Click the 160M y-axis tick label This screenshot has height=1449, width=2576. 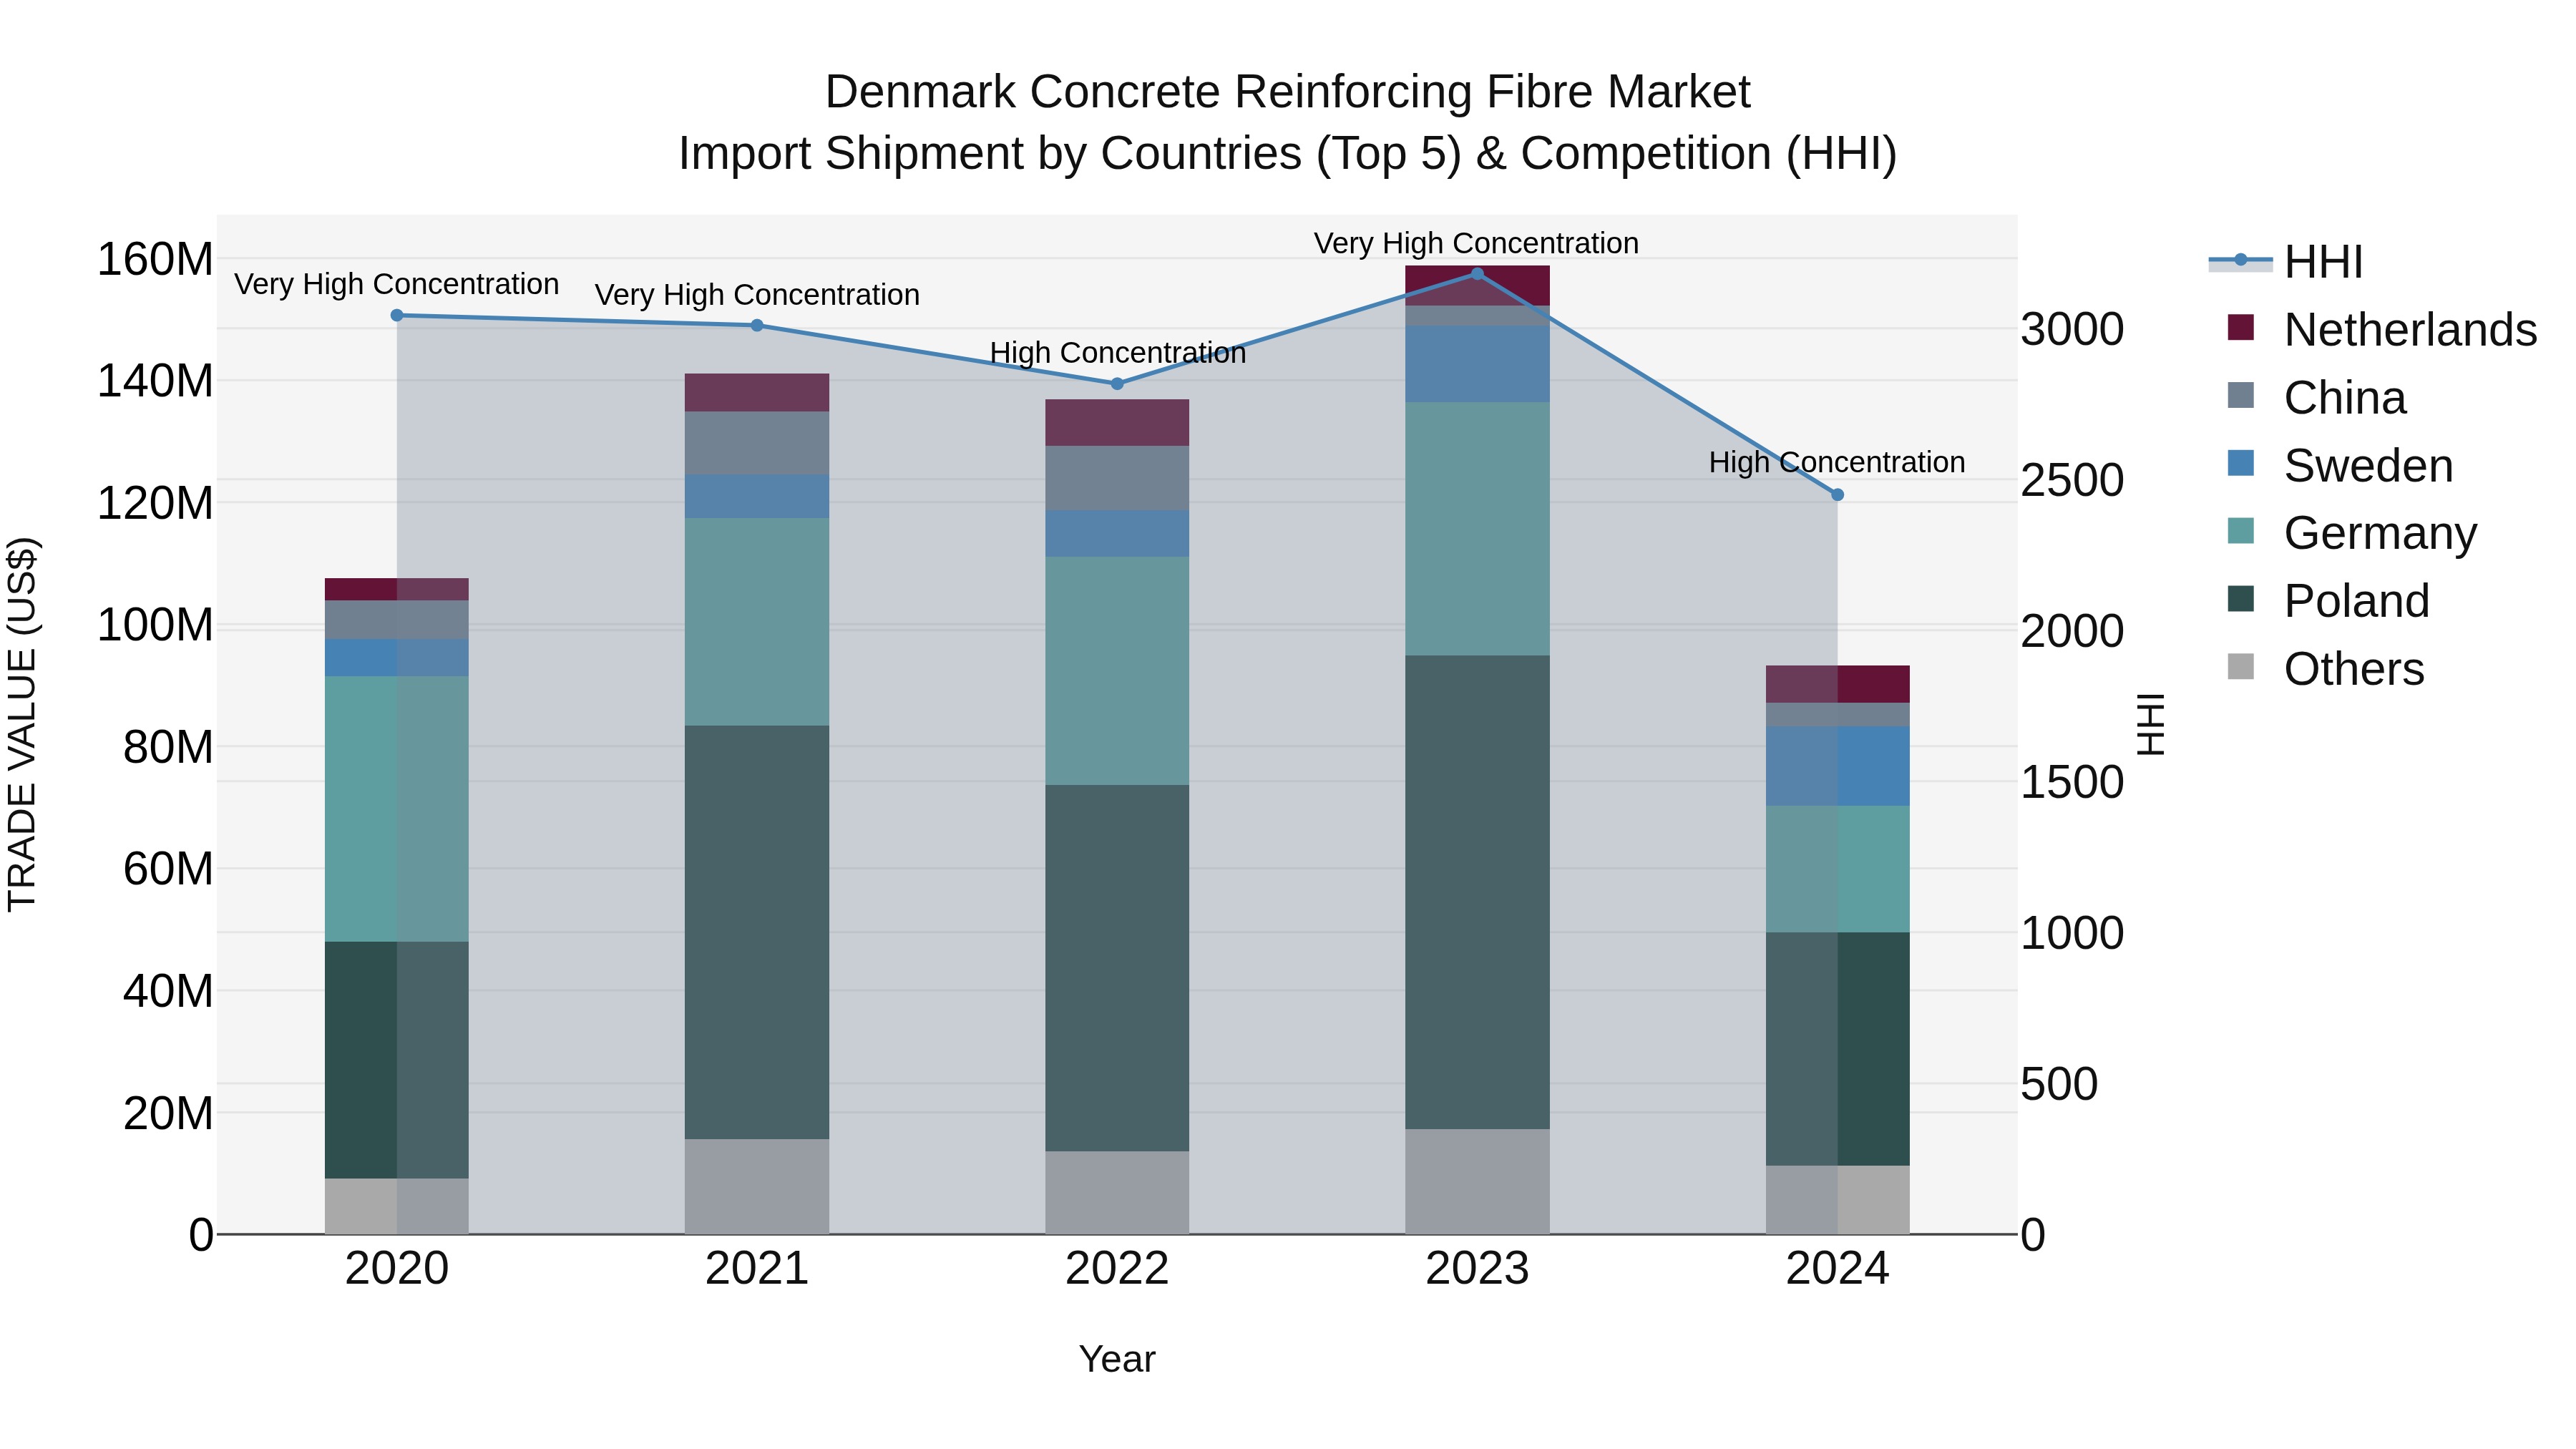[155, 259]
